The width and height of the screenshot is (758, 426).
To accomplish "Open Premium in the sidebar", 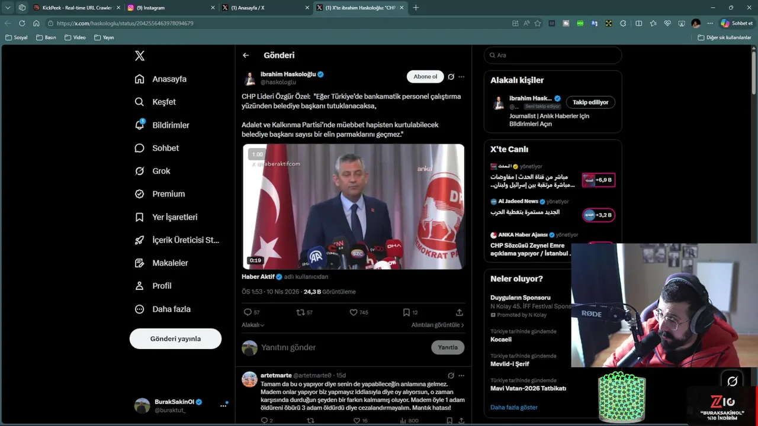I will pos(159,193).
